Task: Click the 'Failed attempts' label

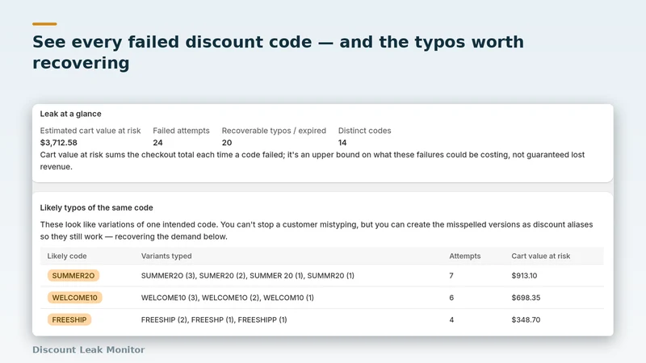Action: point(181,131)
